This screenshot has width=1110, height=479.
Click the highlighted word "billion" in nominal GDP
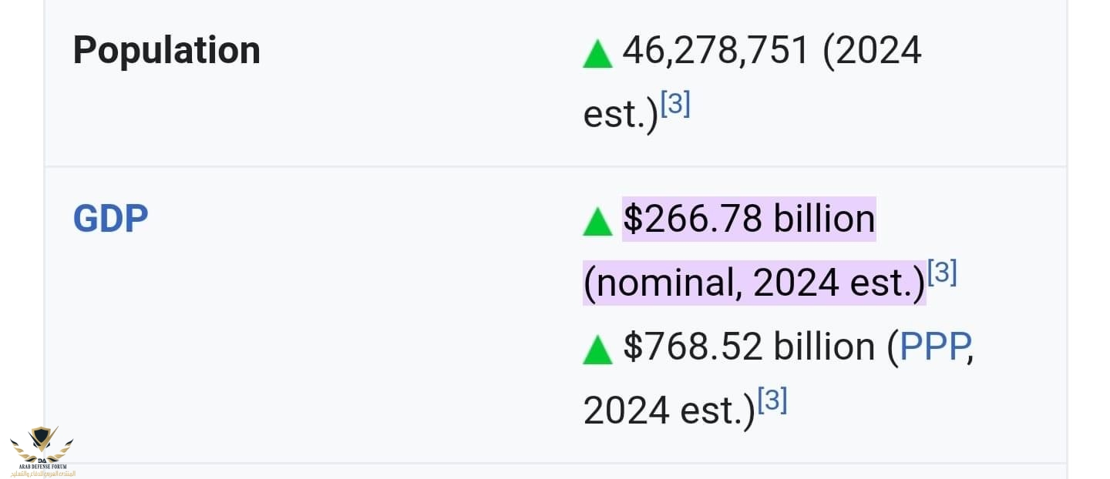(x=824, y=219)
